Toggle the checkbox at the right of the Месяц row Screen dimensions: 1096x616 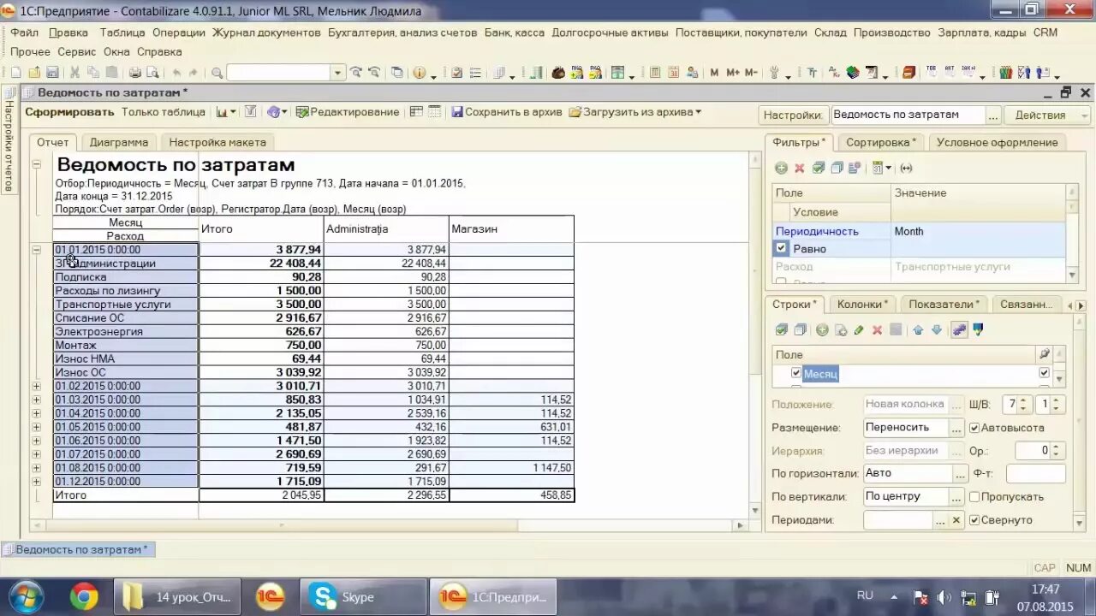pos(1044,373)
